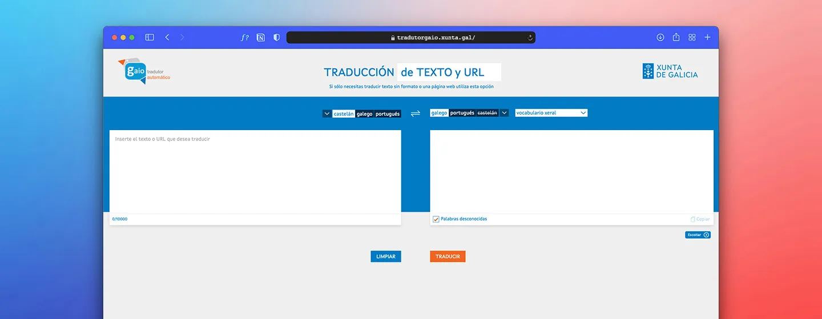Open the 'de TEXTO y URL' mode selector
Image resolution: width=822 pixels, height=319 pixels.
[449, 72]
